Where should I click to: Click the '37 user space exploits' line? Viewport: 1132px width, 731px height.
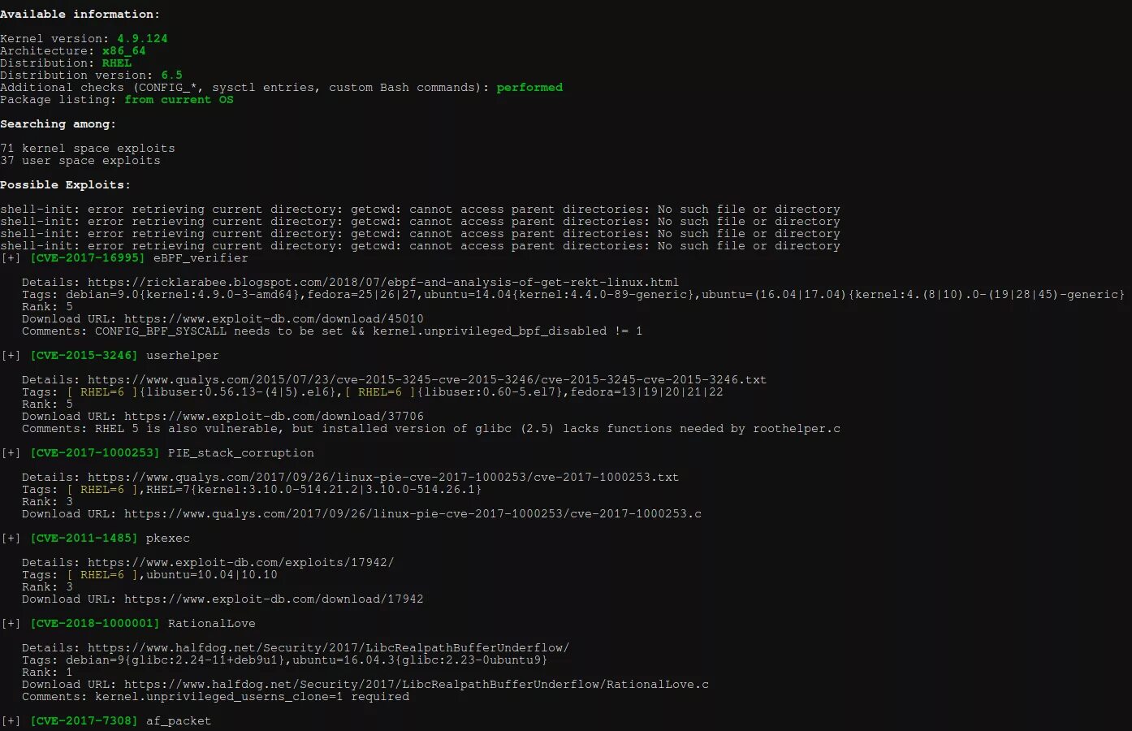pyautogui.click(x=80, y=160)
